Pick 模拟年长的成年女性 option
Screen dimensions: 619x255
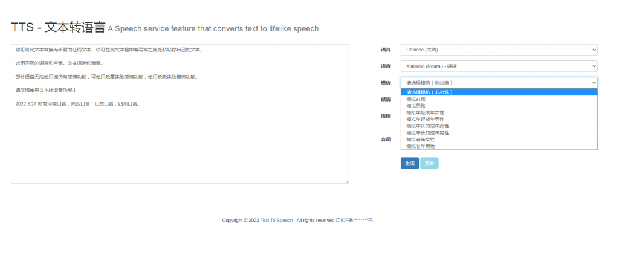(427, 126)
